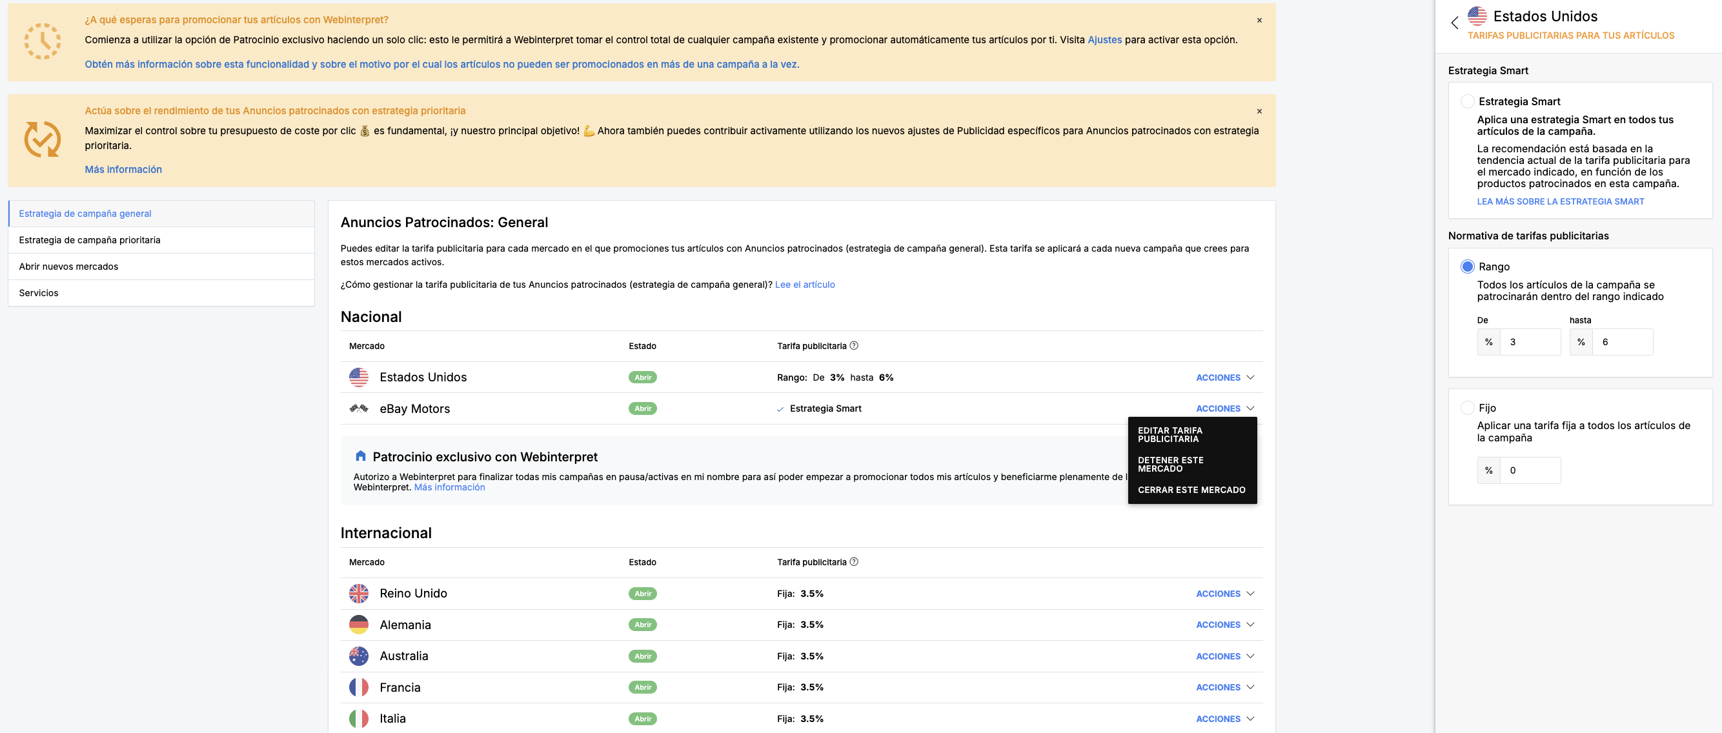
Task: Click the hasta percentage input field
Action: [1622, 342]
